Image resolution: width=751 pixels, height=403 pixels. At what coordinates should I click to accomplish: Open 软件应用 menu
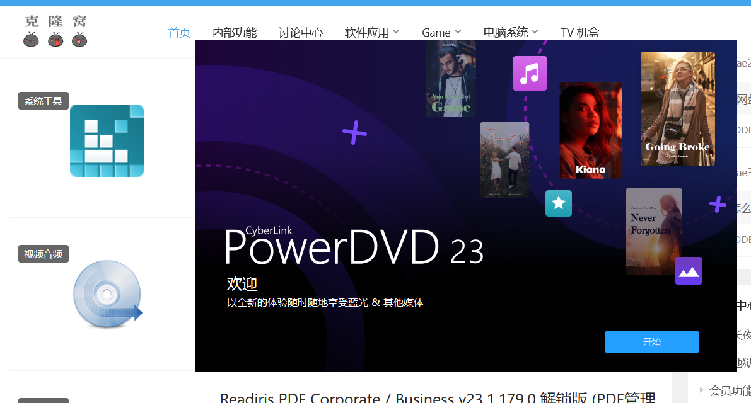(x=367, y=33)
